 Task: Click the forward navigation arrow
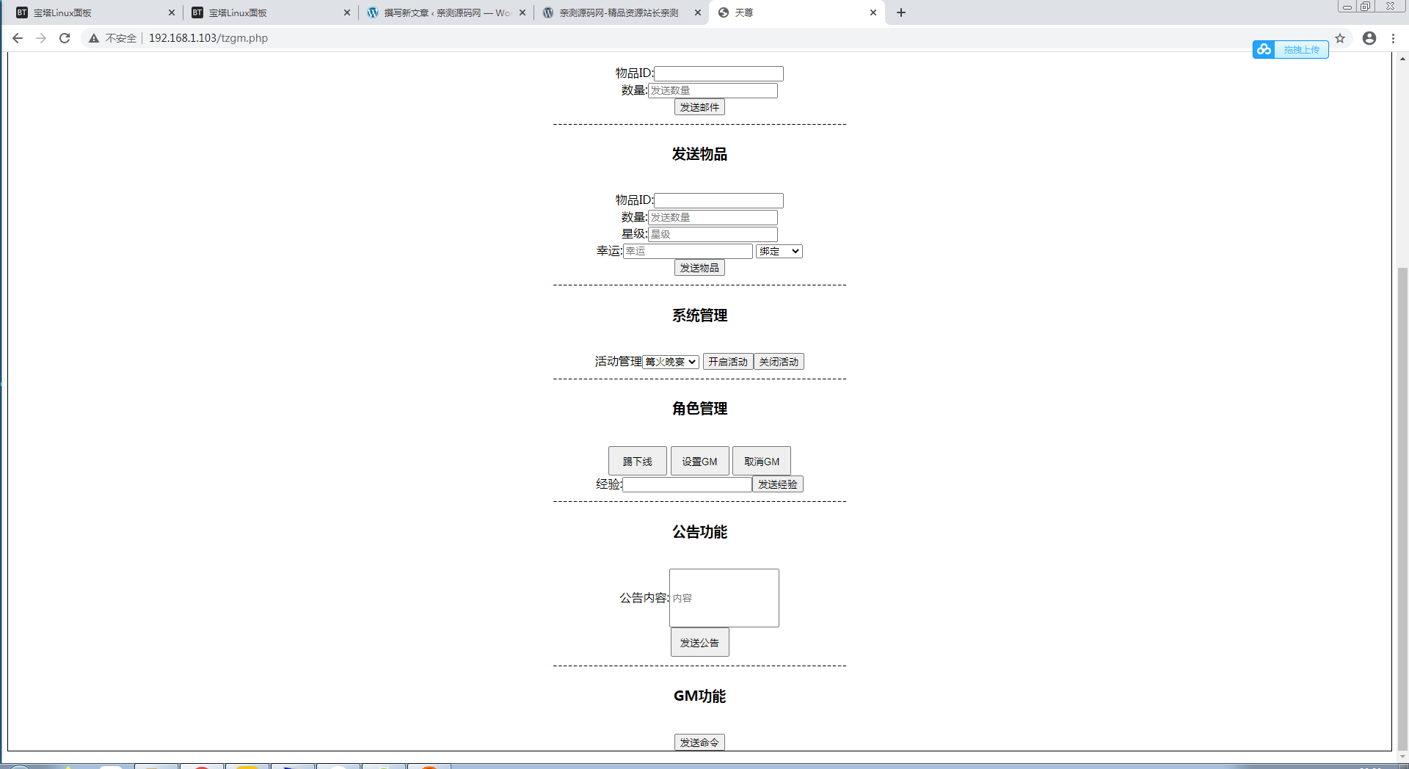pos(41,38)
